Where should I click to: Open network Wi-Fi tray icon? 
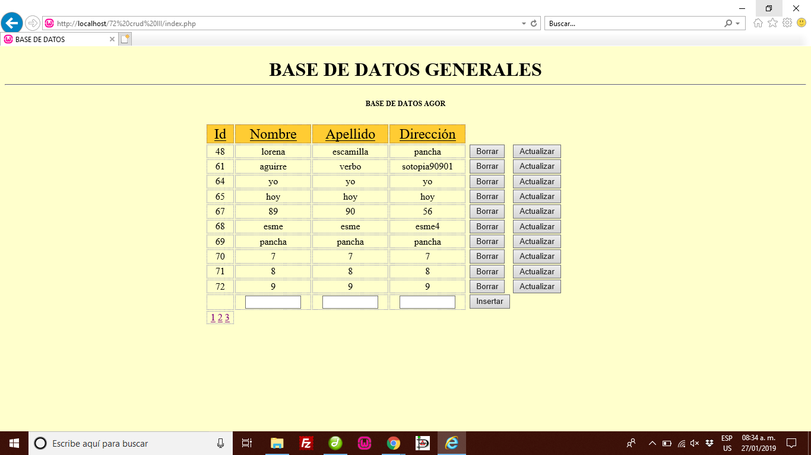[682, 443]
